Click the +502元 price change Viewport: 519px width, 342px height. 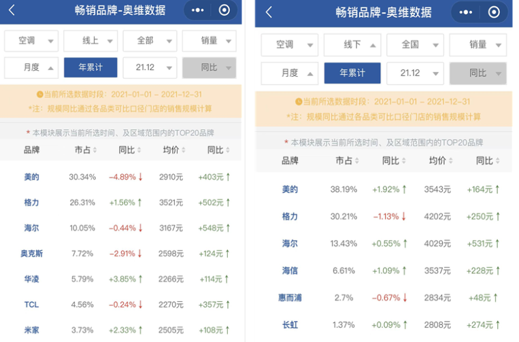[211, 203]
